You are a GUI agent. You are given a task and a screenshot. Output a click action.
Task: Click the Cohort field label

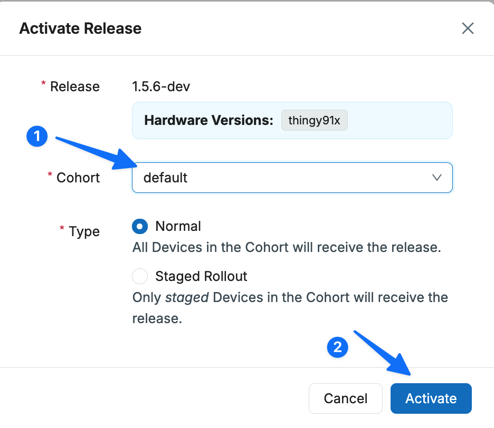[x=78, y=178]
